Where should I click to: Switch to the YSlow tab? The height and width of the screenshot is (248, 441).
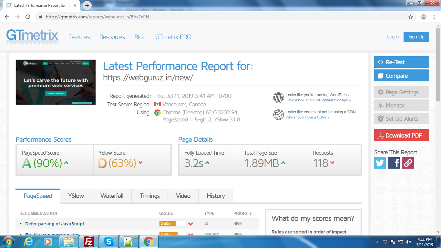coord(76,196)
